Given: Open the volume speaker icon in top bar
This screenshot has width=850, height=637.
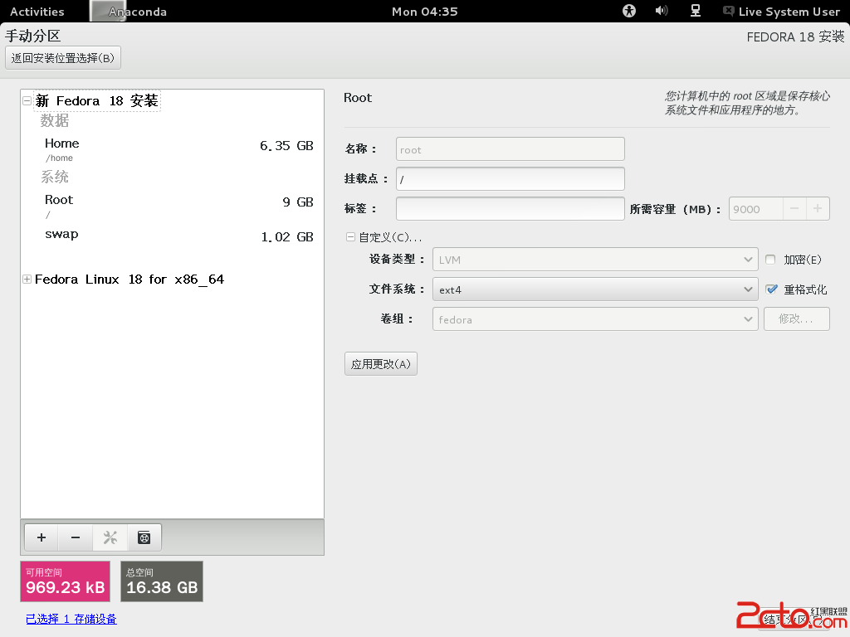Looking at the screenshot, I should [662, 11].
